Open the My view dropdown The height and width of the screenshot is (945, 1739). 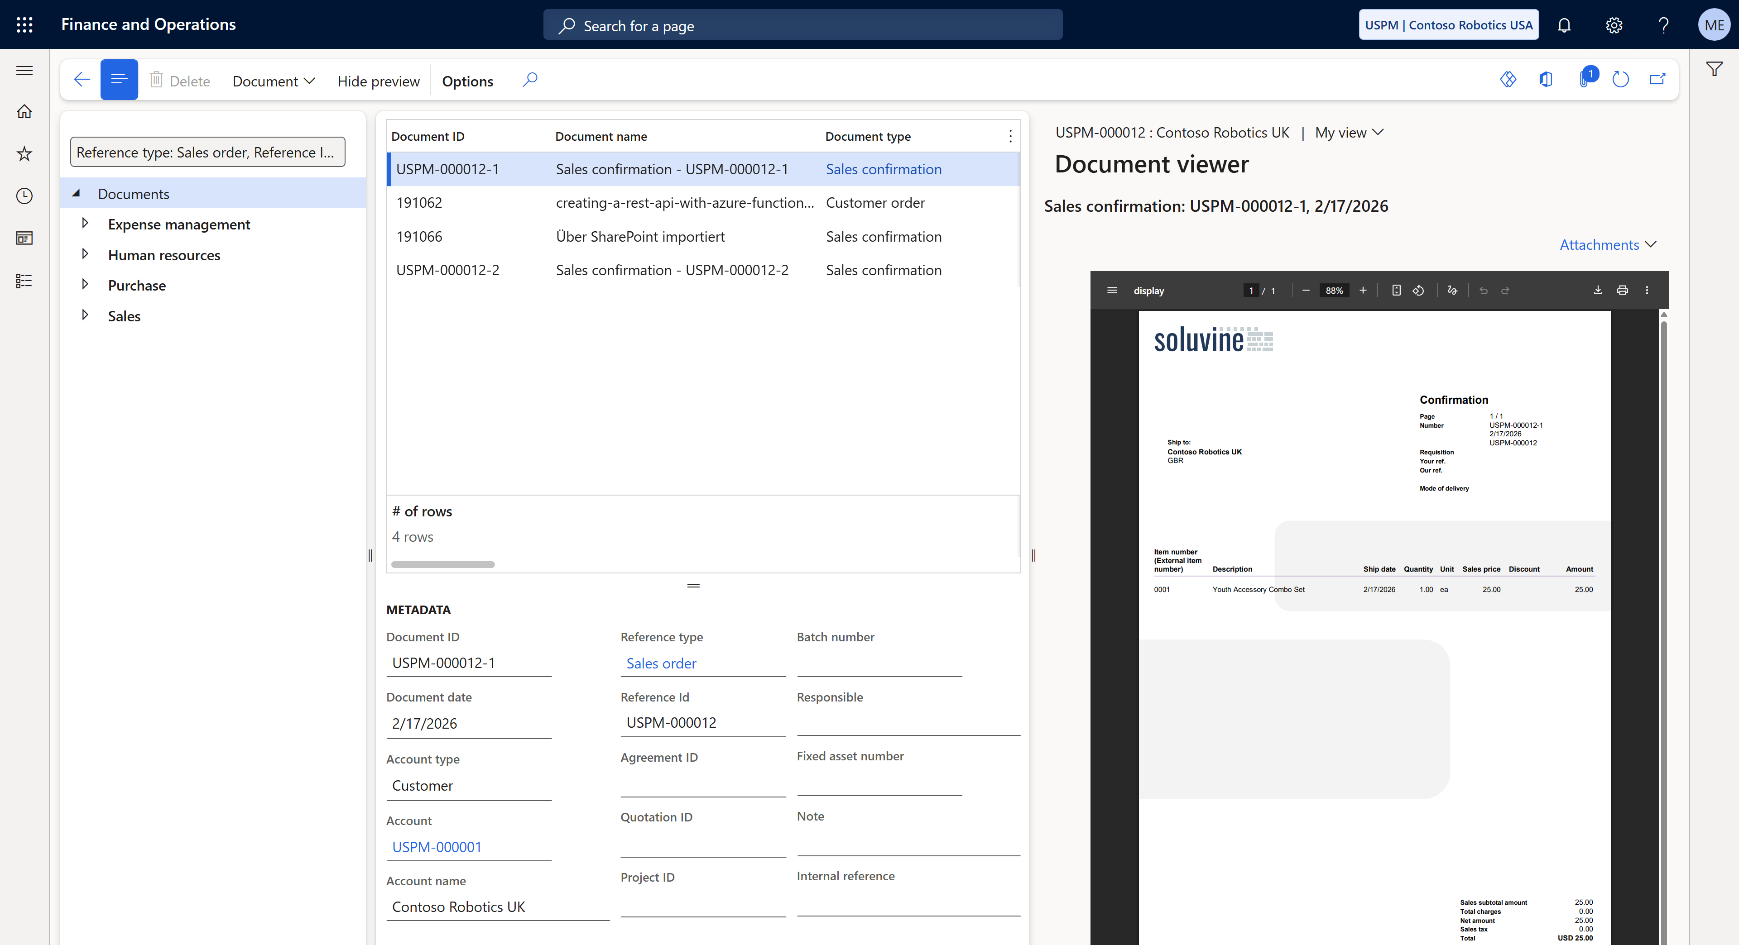[x=1349, y=133]
